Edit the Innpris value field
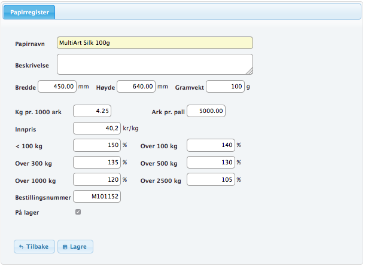 tap(96, 128)
